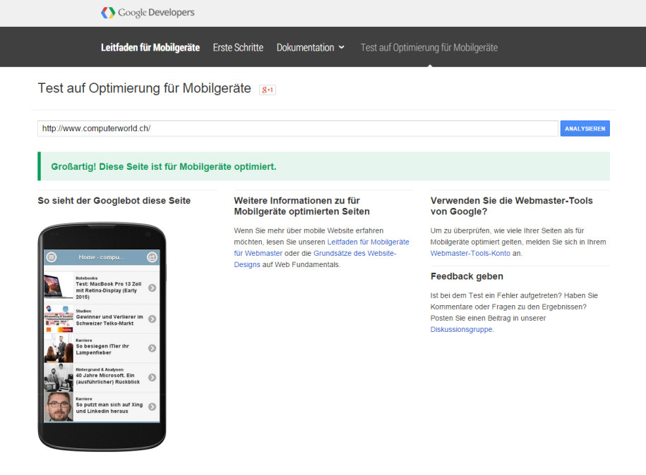Focus the URL input field with computerworld.ch
This screenshot has width=646, height=475.
[x=298, y=129]
